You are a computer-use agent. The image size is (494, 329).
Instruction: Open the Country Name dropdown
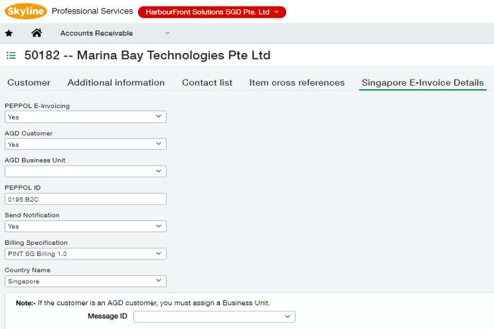(x=85, y=281)
